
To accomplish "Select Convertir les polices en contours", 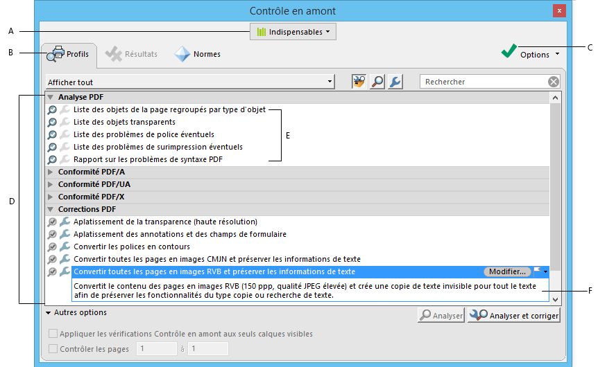I will point(132,247).
